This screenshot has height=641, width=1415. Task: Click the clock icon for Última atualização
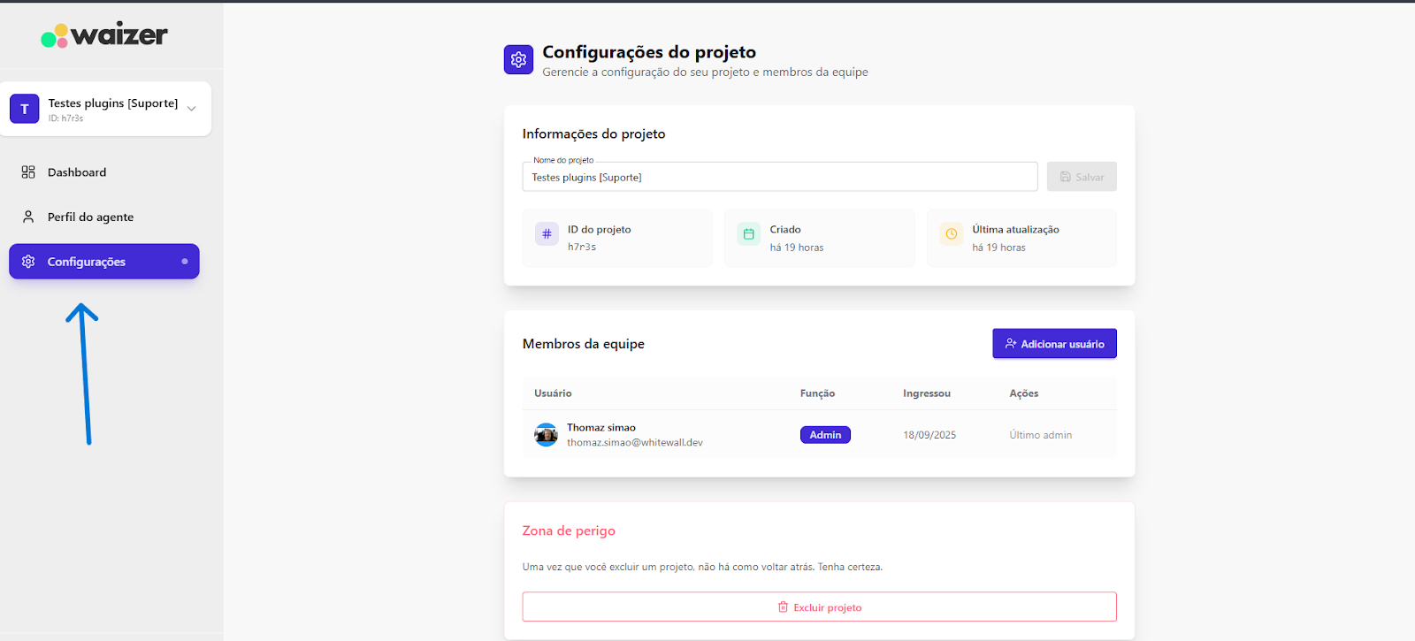coord(951,234)
